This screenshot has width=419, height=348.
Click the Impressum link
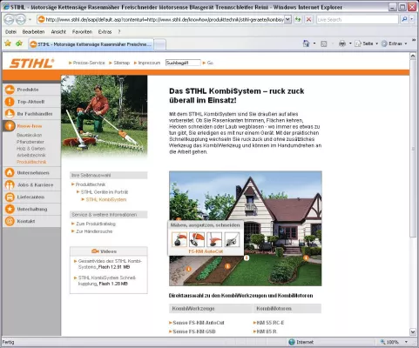click(x=149, y=63)
